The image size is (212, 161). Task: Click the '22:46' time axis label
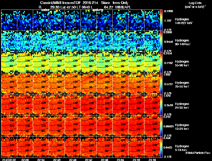pyautogui.click(x=73, y=160)
